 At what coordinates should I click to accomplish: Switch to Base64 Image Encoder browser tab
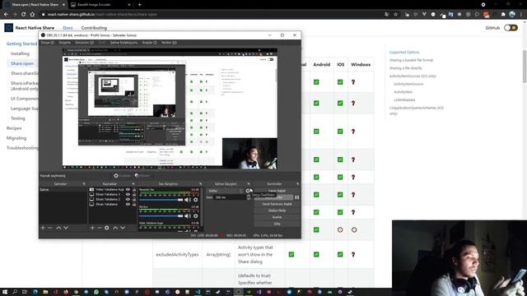coord(100,5)
